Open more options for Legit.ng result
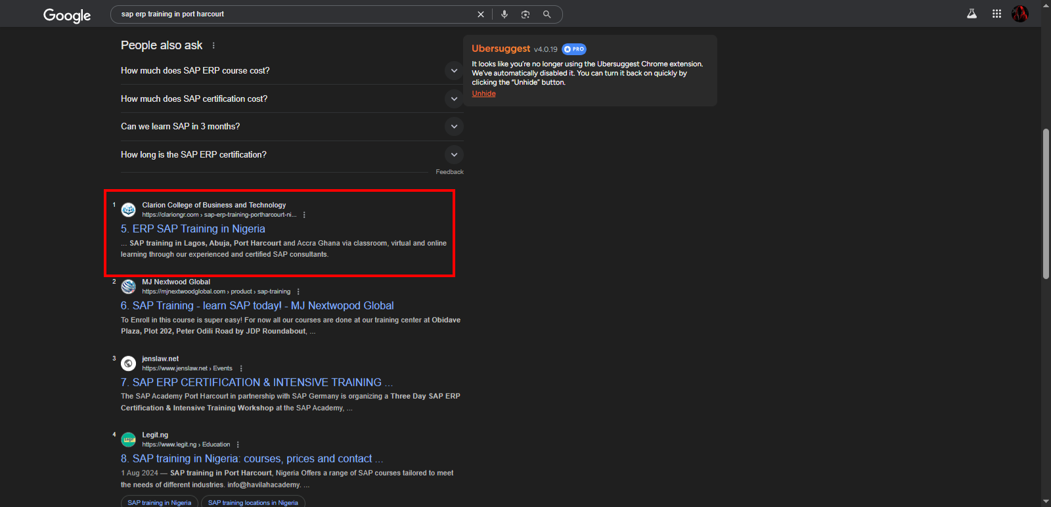This screenshot has width=1051, height=507. (238, 445)
